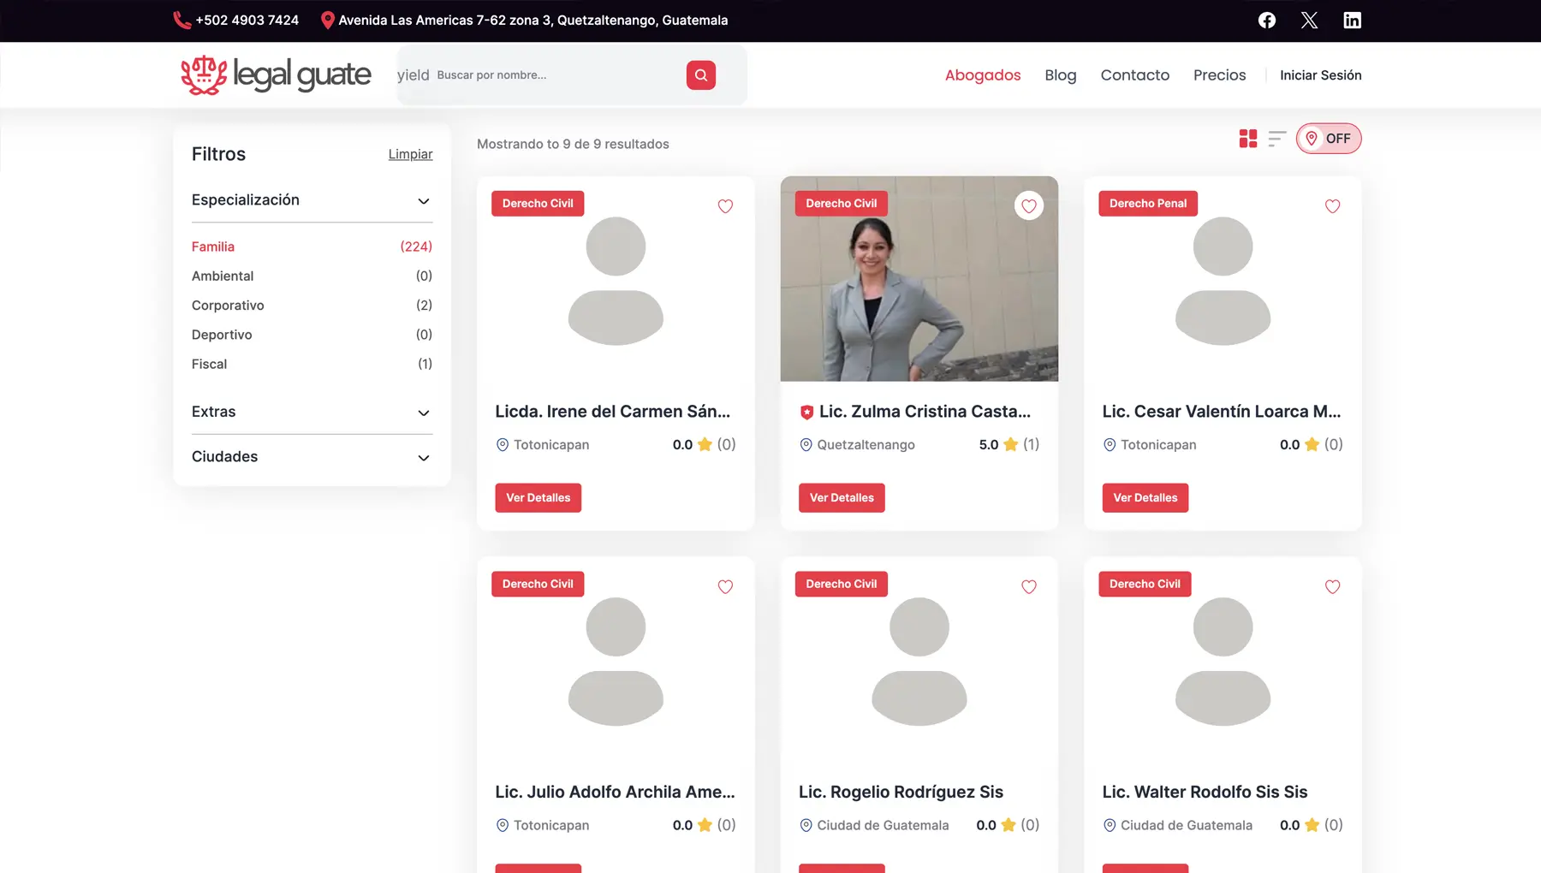This screenshot has height=873, width=1541.
Task: Toggle the location OFF switch
Action: click(x=1328, y=139)
